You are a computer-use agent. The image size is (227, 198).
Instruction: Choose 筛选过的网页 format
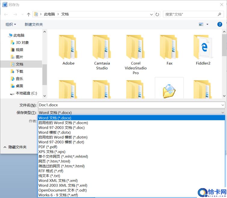[x=131, y=166]
